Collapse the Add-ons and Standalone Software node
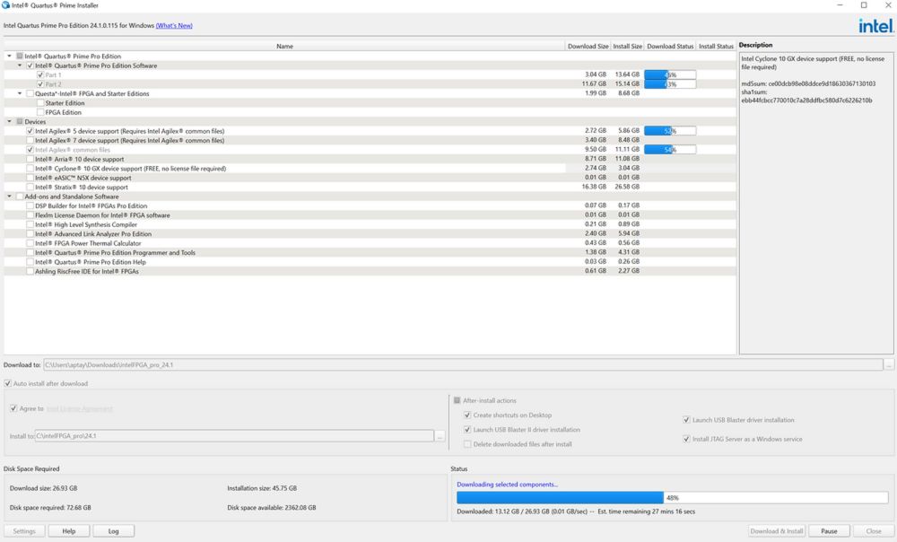This screenshot has width=897, height=542. coord(9,197)
